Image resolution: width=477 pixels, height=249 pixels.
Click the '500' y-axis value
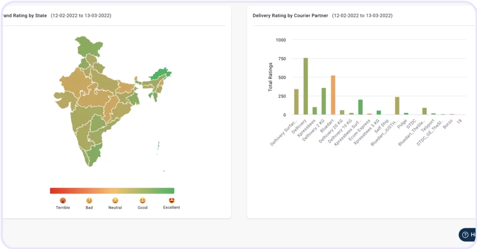pos(282,78)
